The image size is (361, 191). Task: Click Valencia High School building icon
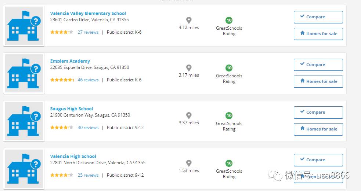pyautogui.click(x=24, y=169)
